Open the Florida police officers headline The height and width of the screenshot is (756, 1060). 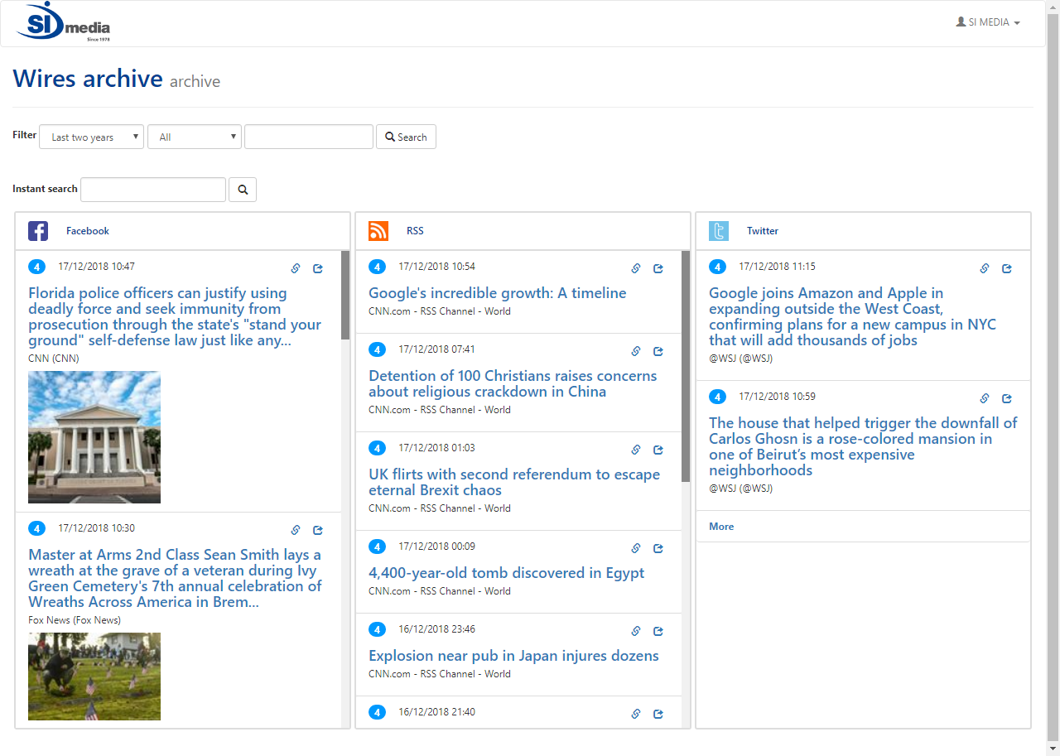tap(175, 316)
